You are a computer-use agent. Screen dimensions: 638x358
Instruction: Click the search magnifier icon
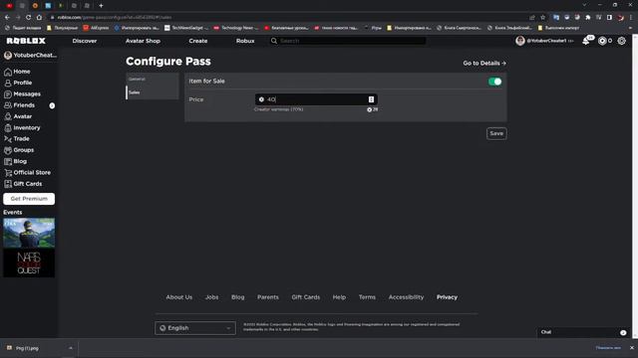click(274, 41)
